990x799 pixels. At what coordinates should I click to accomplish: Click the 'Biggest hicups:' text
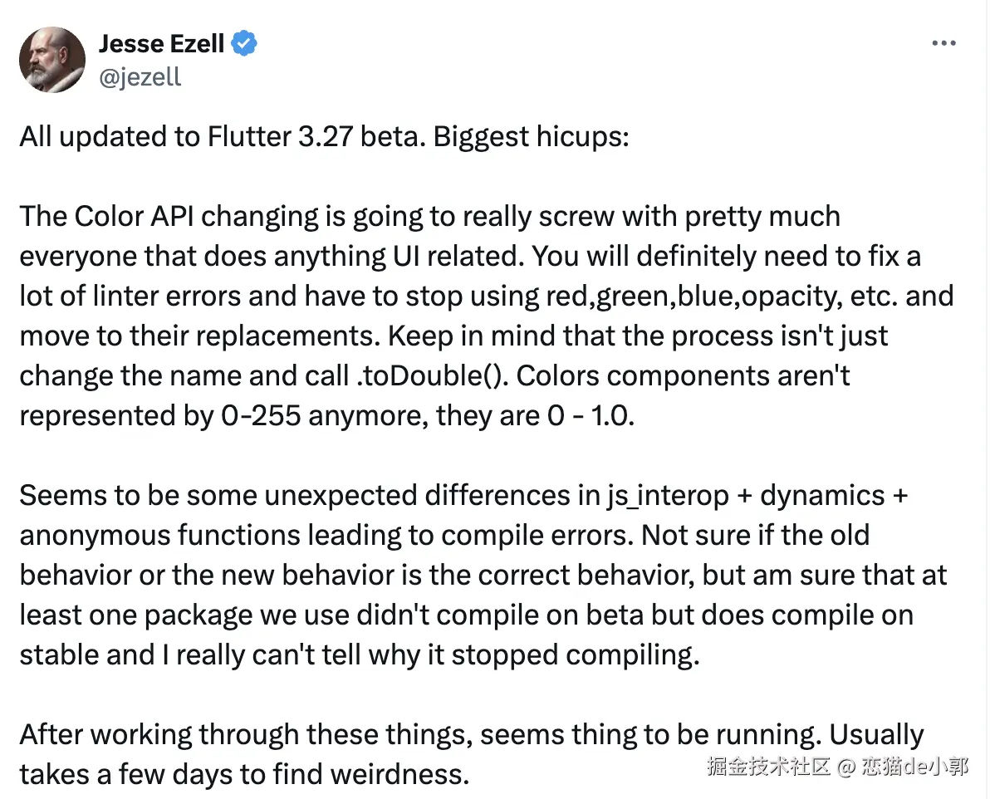(x=531, y=136)
